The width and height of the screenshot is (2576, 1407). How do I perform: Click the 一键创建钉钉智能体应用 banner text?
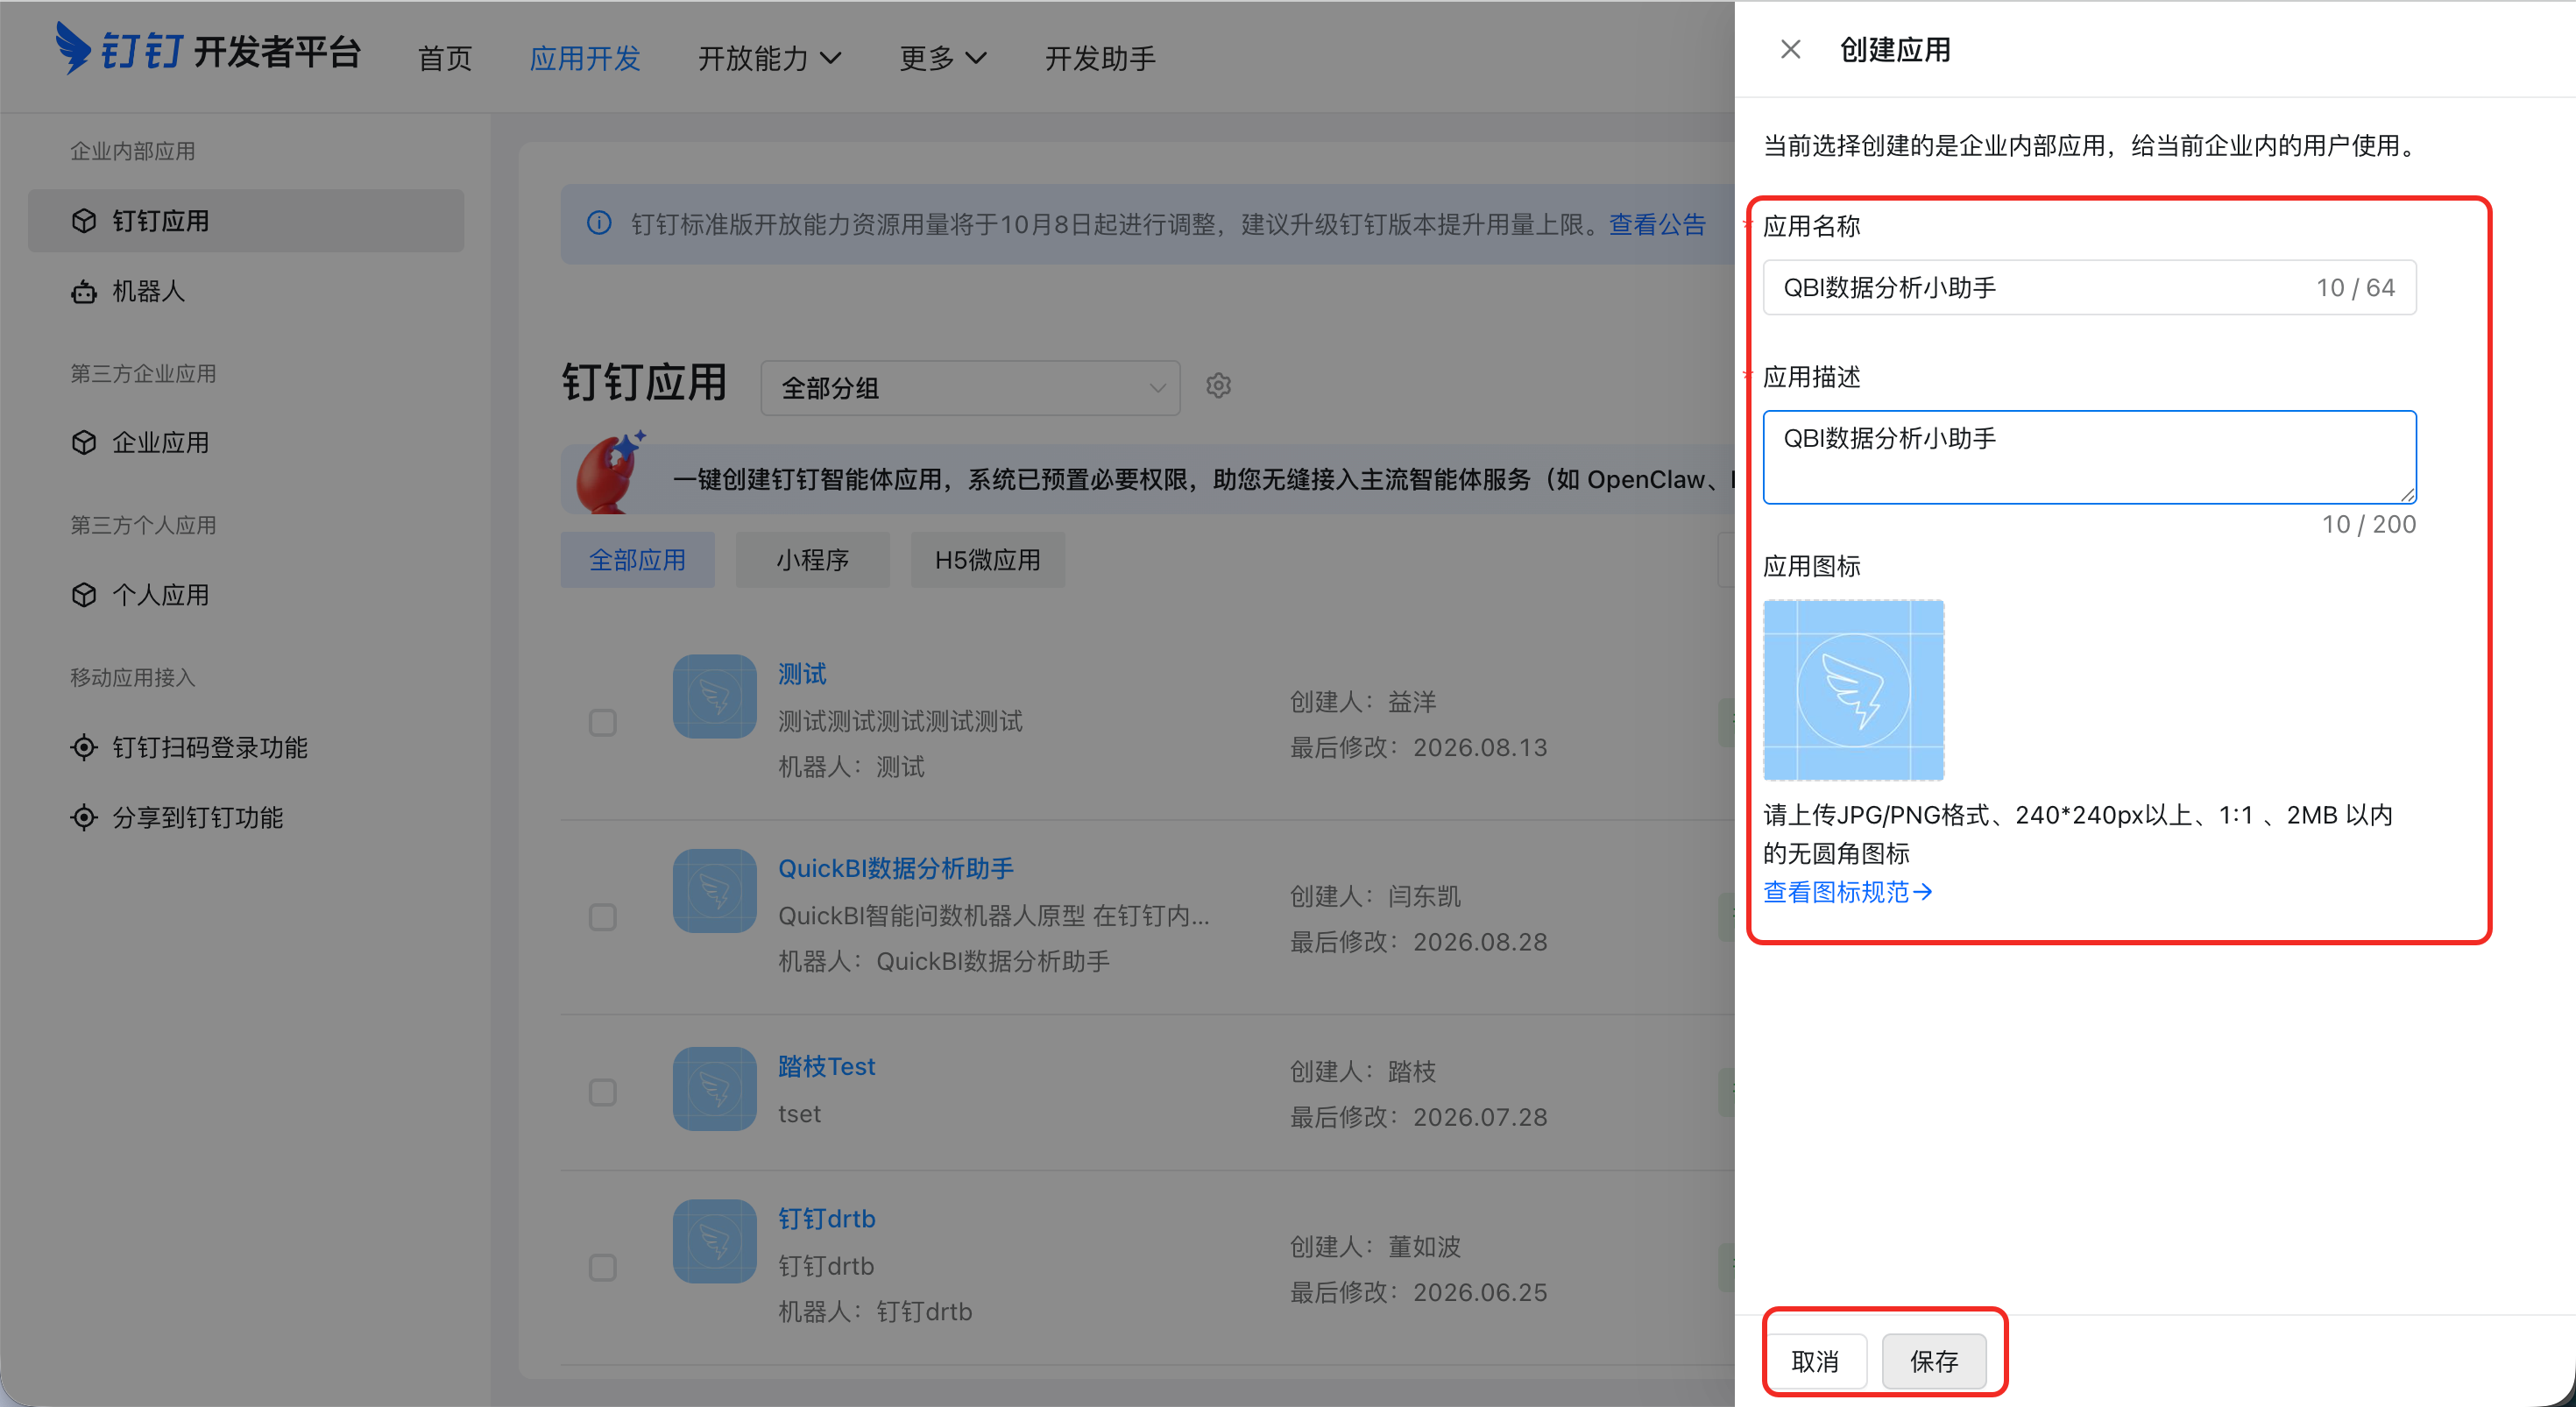click(1205, 480)
